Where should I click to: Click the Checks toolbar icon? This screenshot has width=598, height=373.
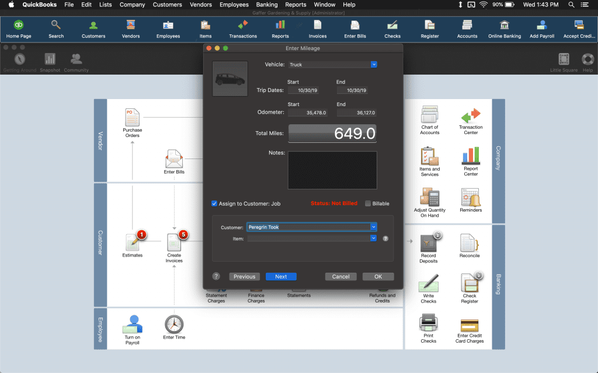pos(392,29)
